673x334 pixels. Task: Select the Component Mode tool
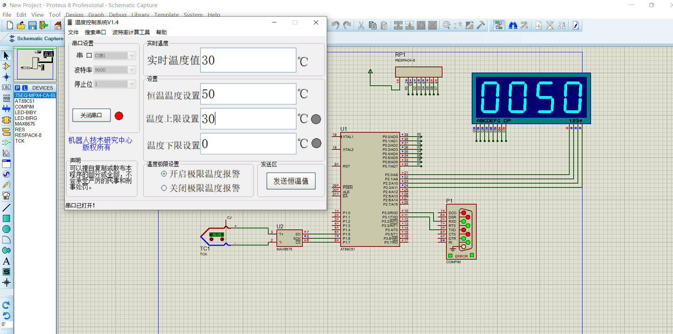(x=6, y=66)
